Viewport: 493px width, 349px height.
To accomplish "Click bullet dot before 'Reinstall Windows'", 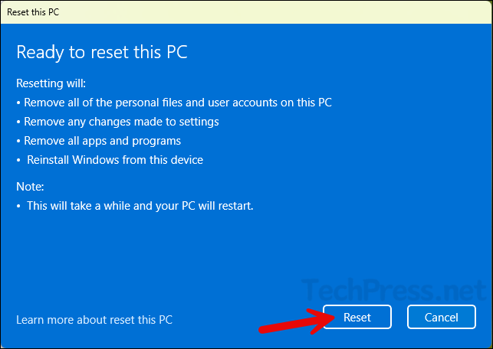I will pos(19,160).
